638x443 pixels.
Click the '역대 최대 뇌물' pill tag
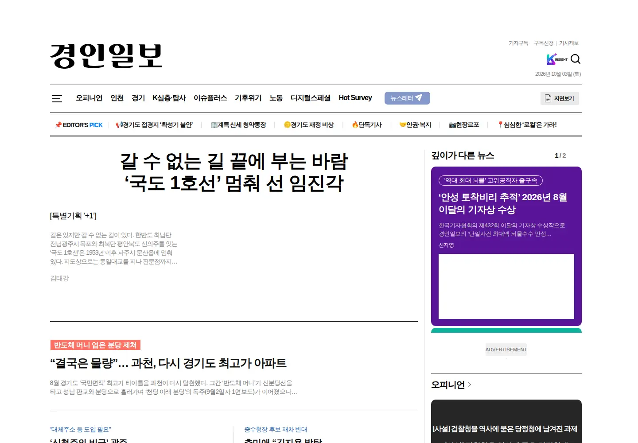pos(490,181)
